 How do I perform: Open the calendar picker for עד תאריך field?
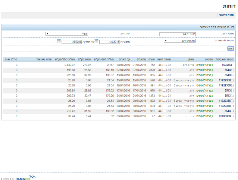59,41
